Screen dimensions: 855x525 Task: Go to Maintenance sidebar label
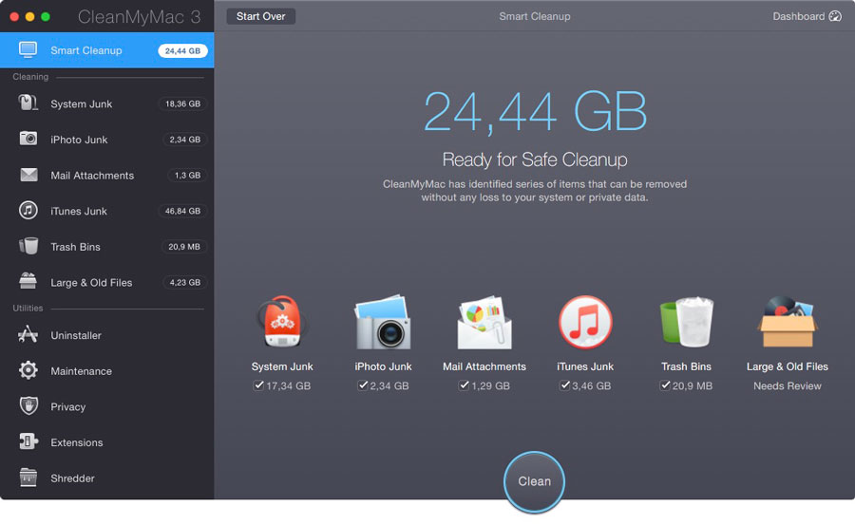tap(82, 371)
